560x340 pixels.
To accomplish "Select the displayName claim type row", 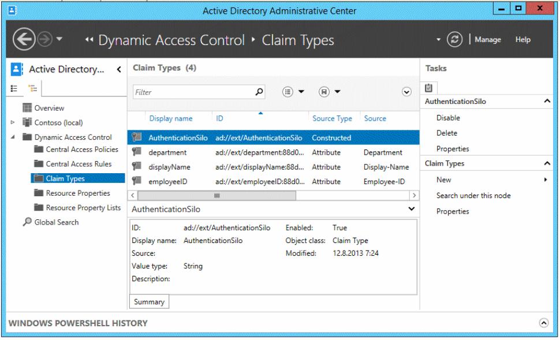I will point(274,167).
